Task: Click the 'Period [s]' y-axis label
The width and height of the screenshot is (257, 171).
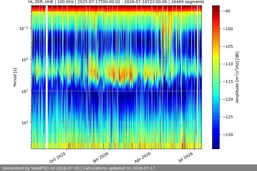Action: 15,77
